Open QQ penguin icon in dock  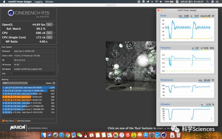click(x=85, y=135)
